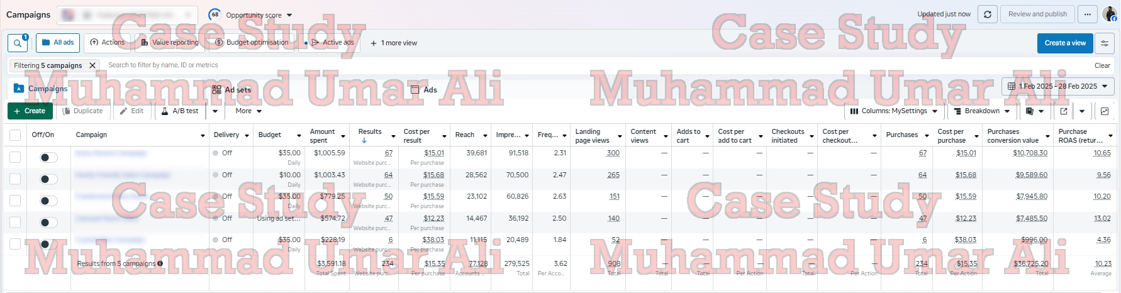The height and width of the screenshot is (293, 1121).
Task: Open the Columns: MySettings dropdown
Action: [x=894, y=111]
